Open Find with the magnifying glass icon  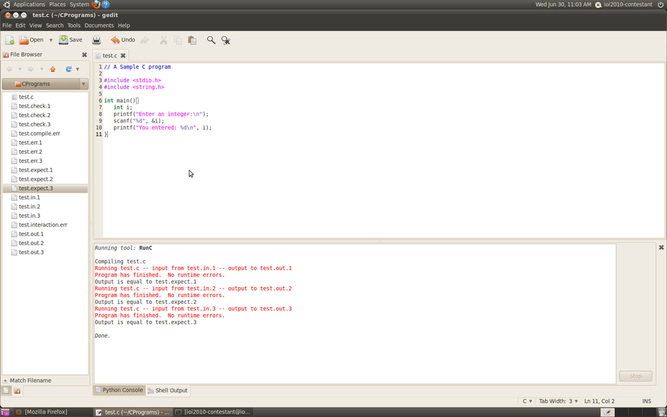coord(211,40)
